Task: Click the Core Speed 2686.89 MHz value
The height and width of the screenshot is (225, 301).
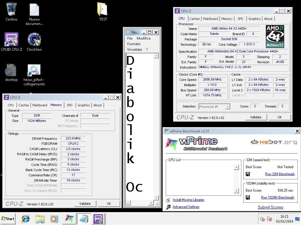Action: [212, 80]
